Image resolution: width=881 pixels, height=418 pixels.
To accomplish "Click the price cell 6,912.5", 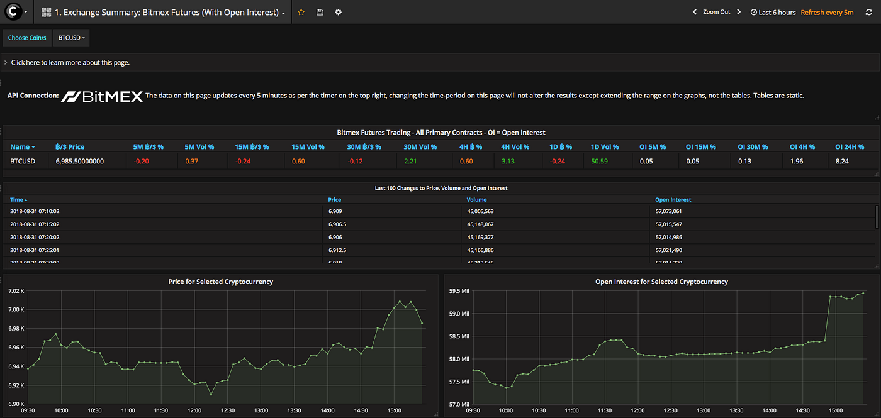I will (x=337, y=250).
